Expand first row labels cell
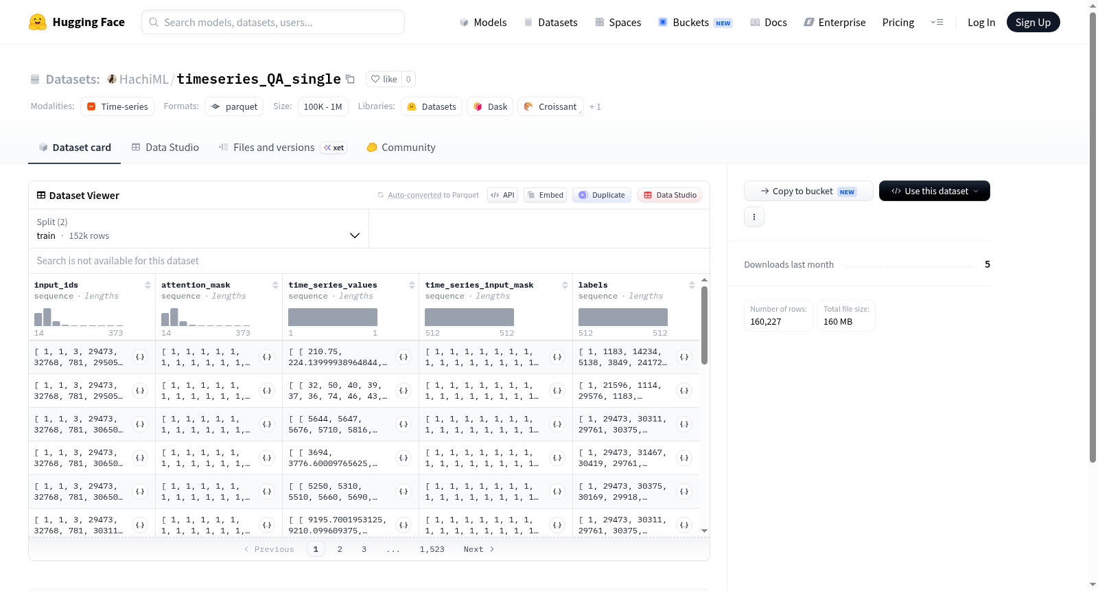The image size is (1098, 591). coord(684,357)
